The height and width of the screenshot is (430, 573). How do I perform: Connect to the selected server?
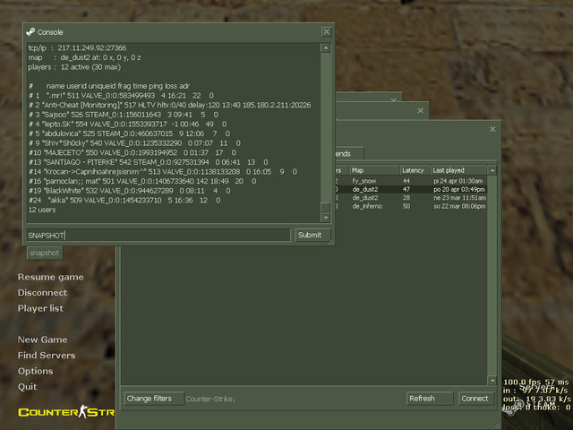click(x=476, y=398)
